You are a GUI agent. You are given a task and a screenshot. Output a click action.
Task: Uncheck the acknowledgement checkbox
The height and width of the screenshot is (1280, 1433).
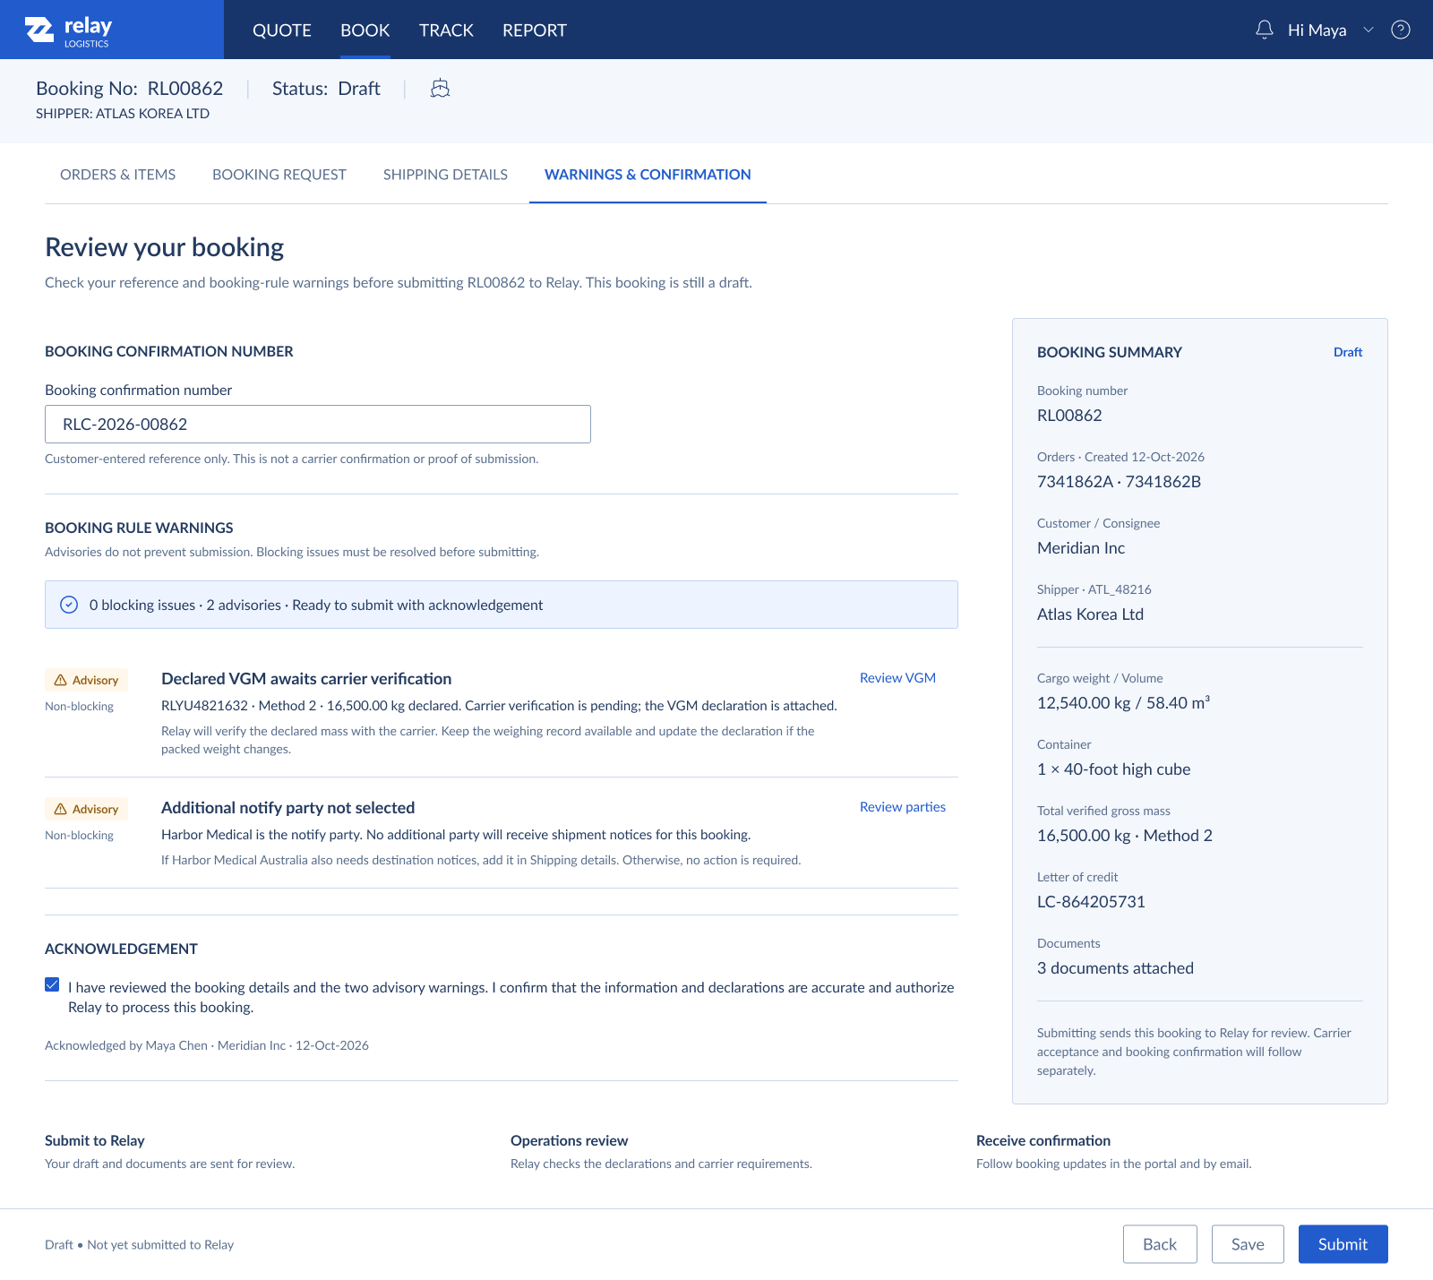52,985
